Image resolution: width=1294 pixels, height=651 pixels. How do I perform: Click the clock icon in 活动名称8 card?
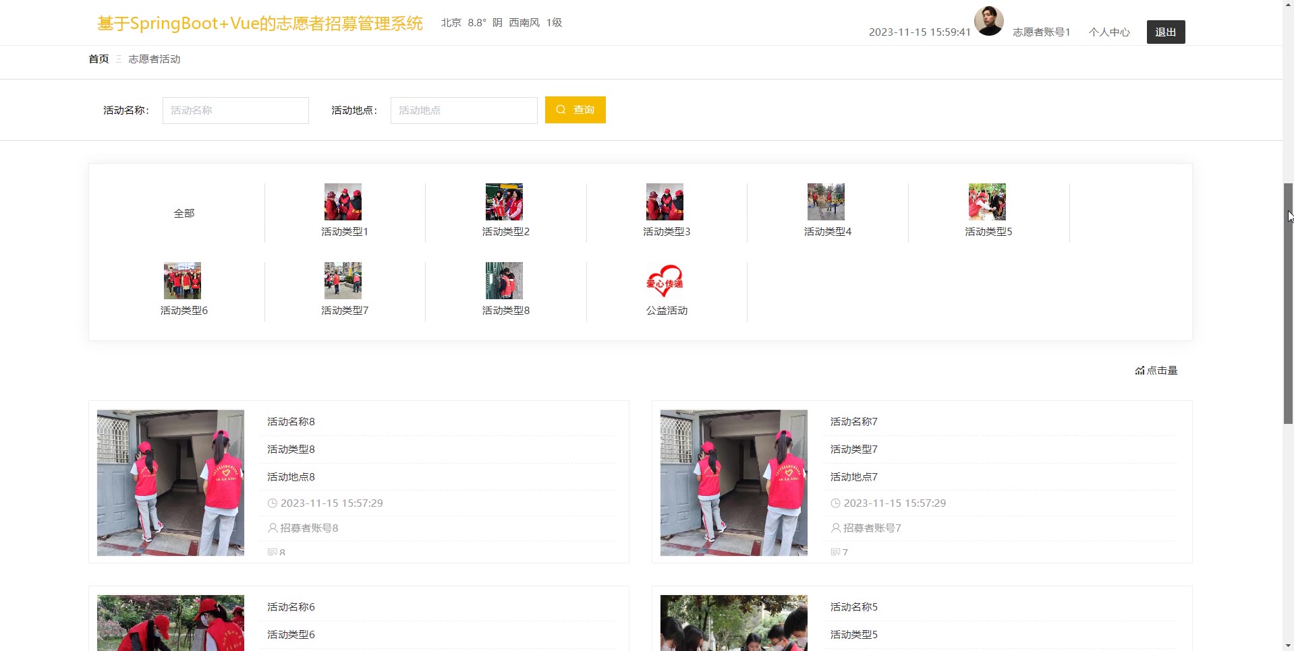click(x=273, y=503)
